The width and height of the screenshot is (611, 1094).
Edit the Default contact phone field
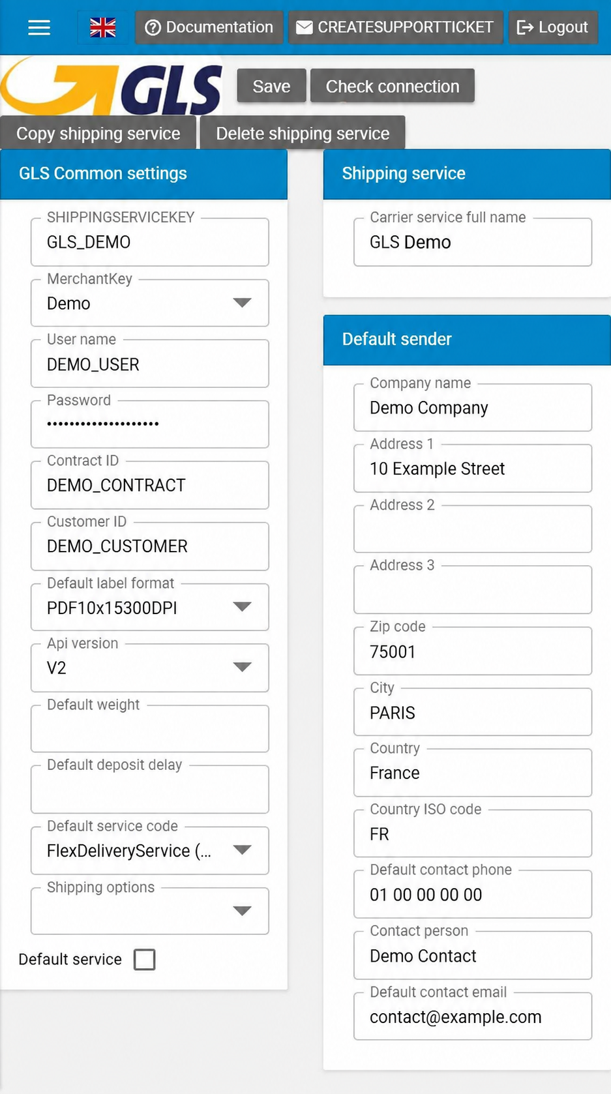click(x=473, y=894)
